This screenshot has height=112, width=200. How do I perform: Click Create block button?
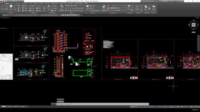click(92, 6)
